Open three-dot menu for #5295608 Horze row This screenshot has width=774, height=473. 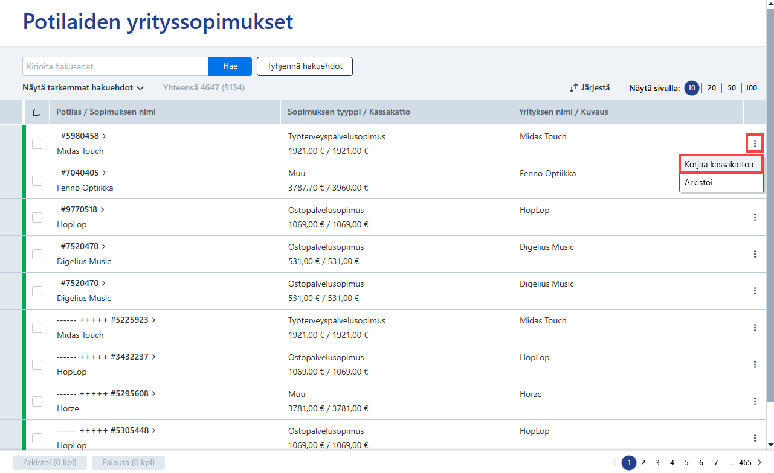755,401
